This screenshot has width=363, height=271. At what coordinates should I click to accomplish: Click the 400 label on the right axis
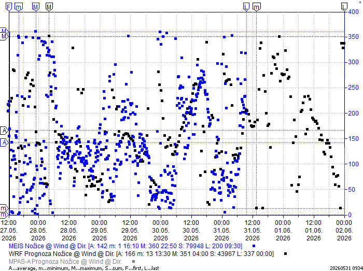353,12
